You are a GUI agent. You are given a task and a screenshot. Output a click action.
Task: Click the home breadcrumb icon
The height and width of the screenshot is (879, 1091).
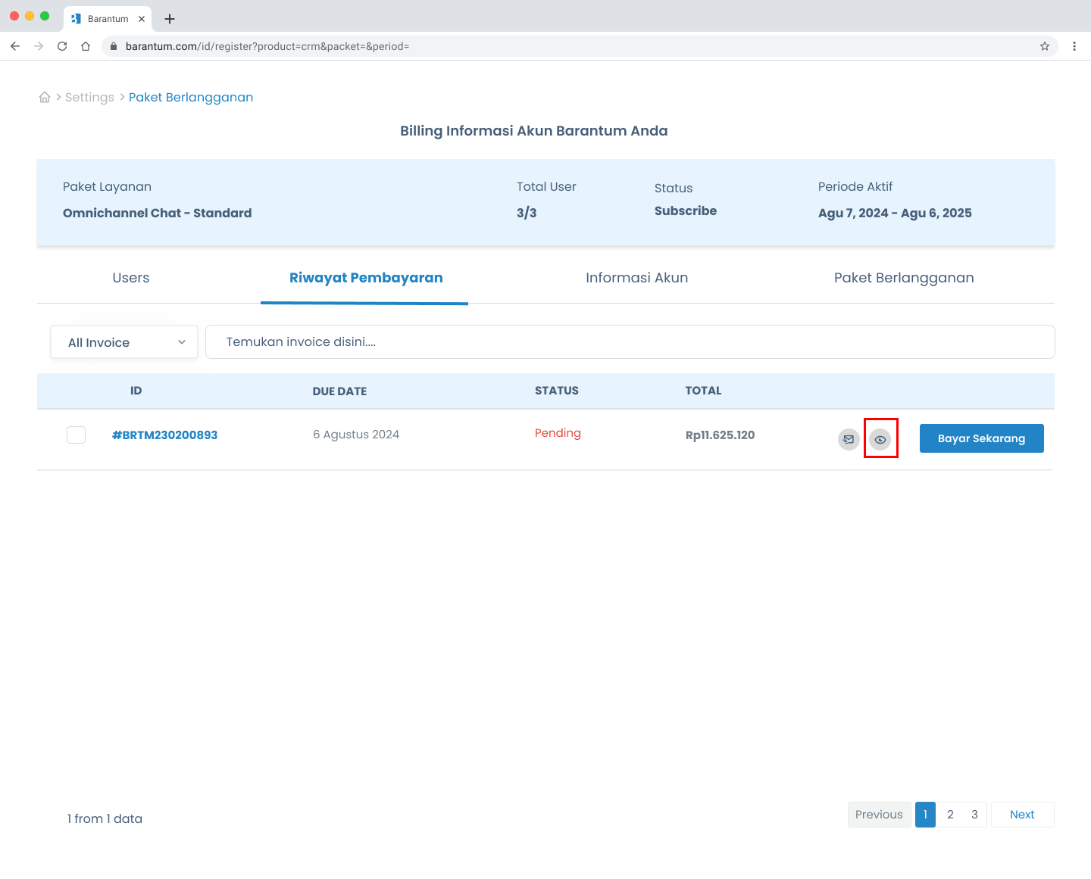coord(45,97)
